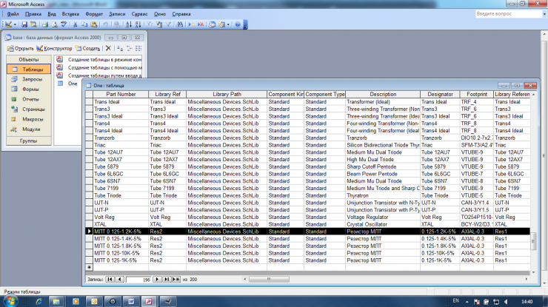Viewport: 548px width, 307px height.
Task: Open the Сервис menu
Action: pos(138,14)
